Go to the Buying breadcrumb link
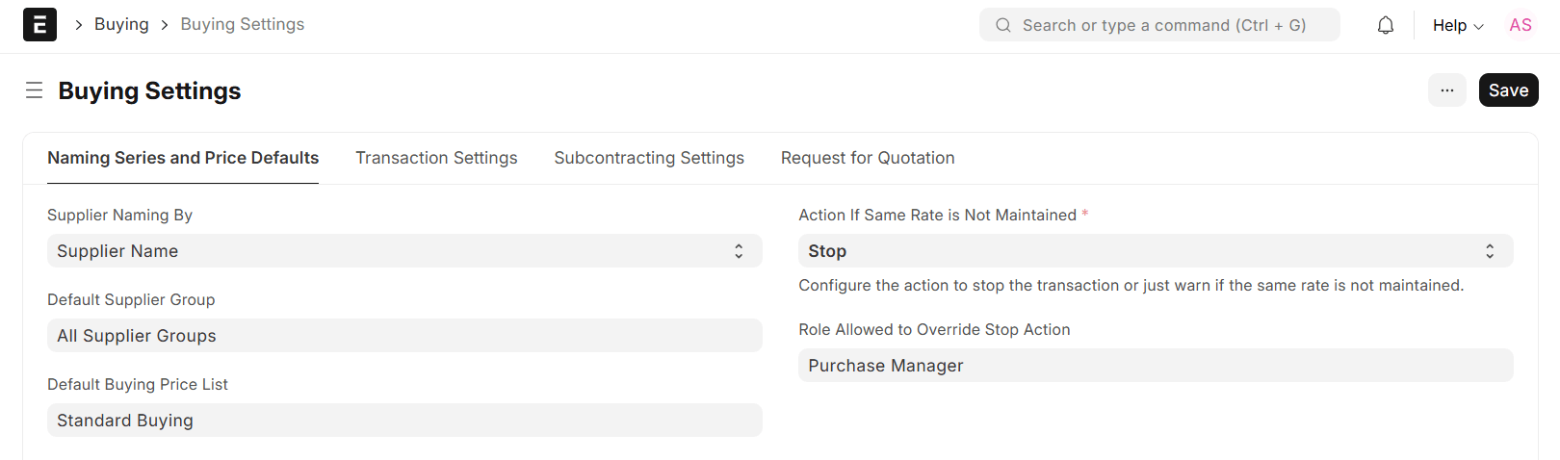Viewport: 1560px width, 460px height. click(121, 24)
